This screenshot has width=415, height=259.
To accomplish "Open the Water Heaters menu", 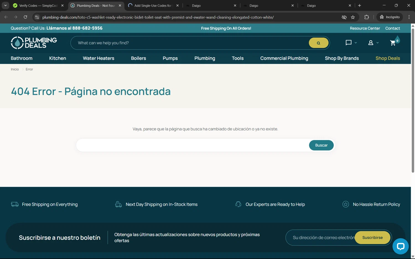I will pyautogui.click(x=98, y=58).
